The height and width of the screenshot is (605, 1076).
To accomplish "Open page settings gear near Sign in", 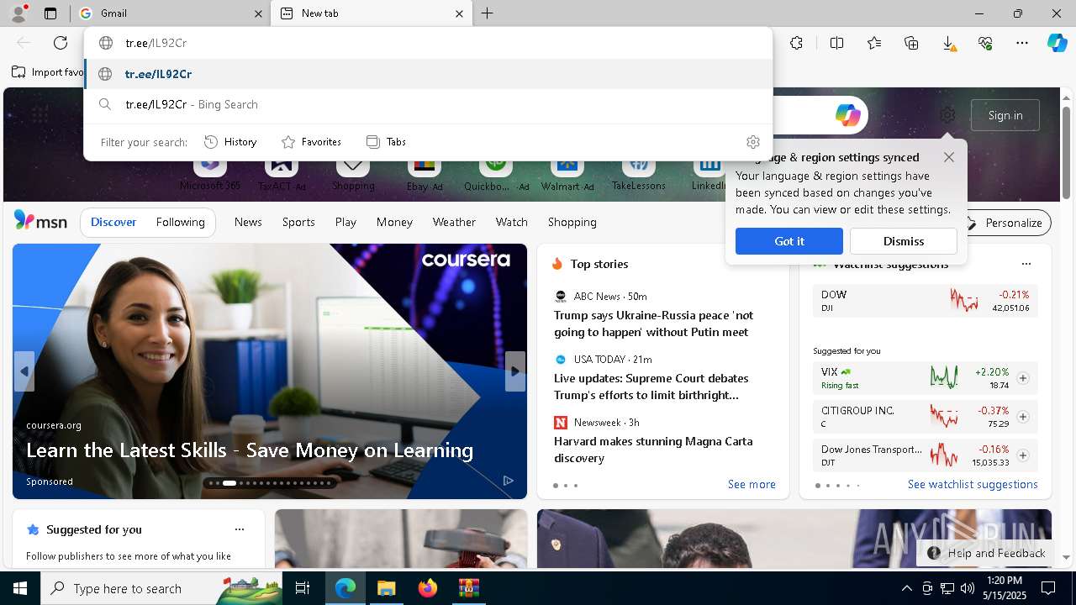I will point(947,115).
